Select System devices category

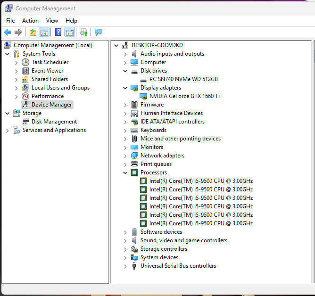coord(159,257)
